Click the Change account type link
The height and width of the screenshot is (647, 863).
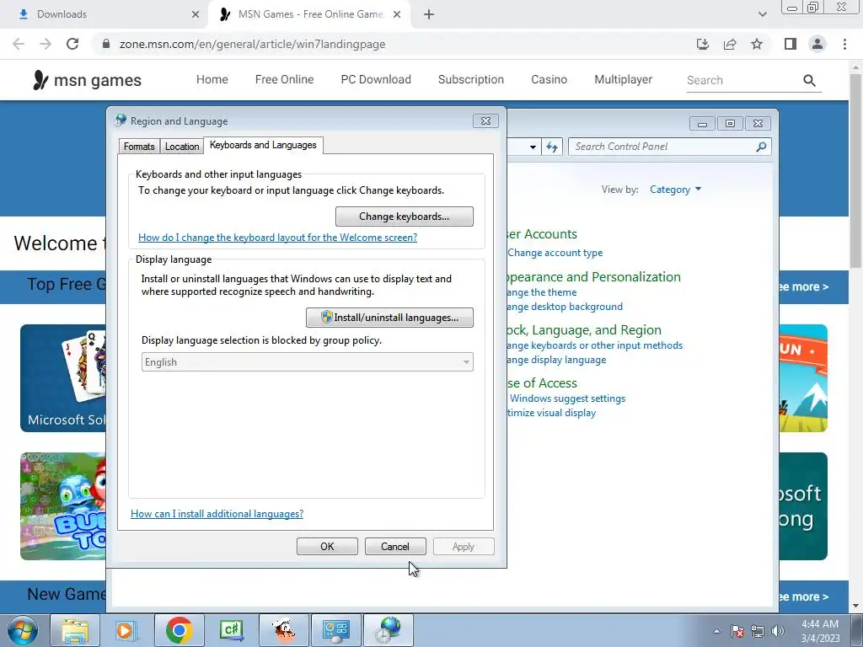[x=555, y=253]
